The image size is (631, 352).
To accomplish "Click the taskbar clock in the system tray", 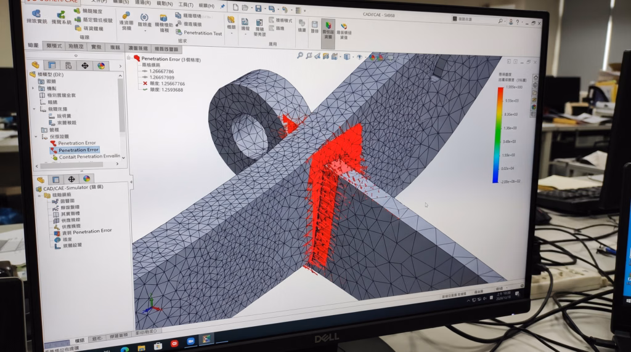I will [503, 296].
